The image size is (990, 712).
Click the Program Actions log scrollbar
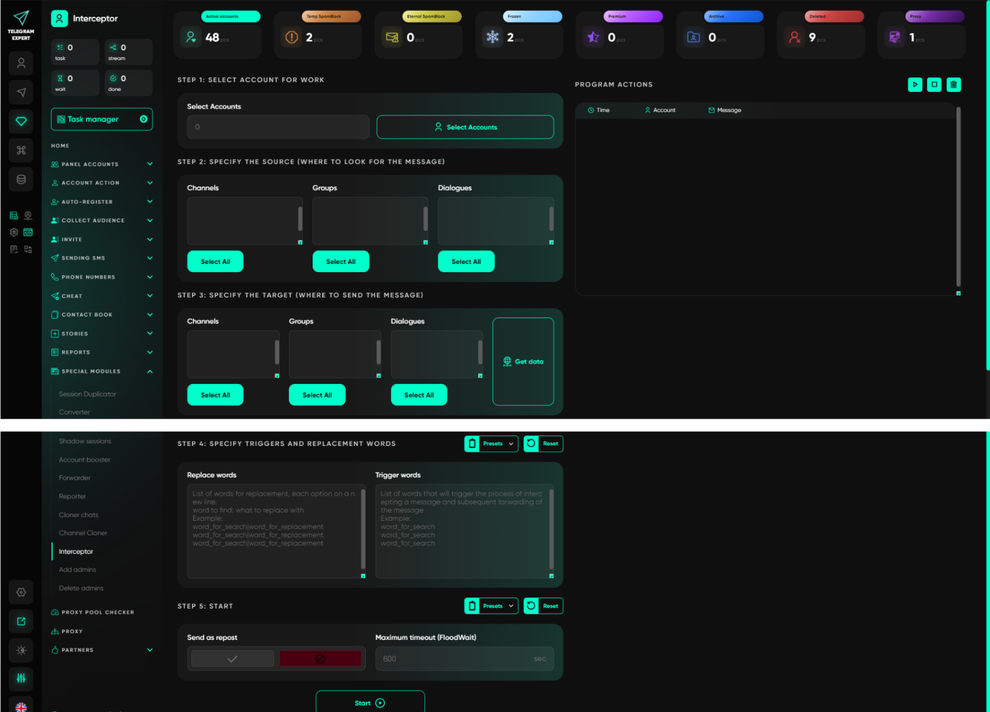coord(958,196)
